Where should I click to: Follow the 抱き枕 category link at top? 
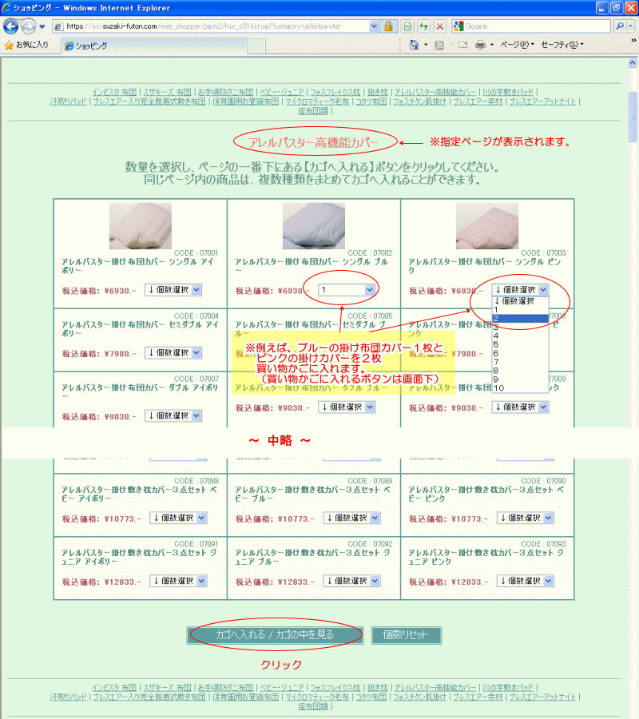pyautogui.click(x=378, y=93)
